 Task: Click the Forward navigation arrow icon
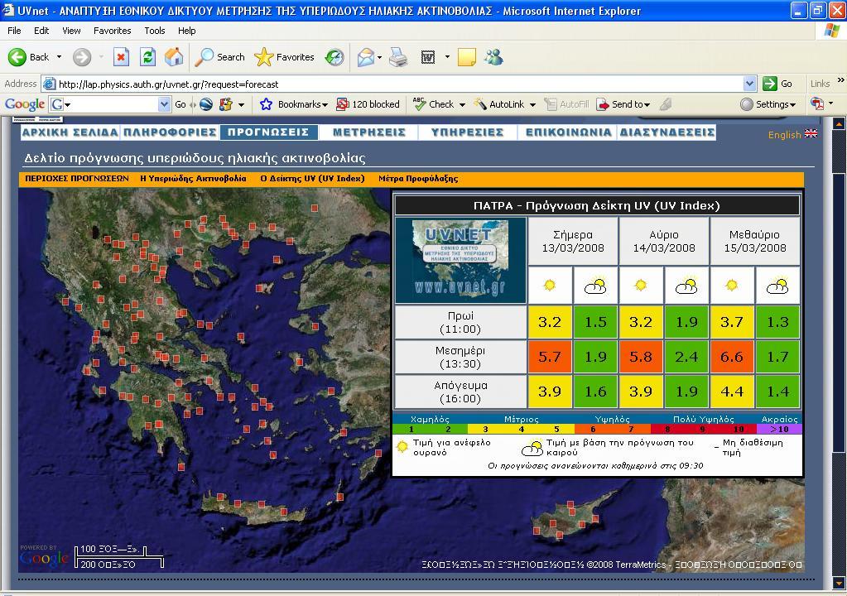(x=82, y=56)
